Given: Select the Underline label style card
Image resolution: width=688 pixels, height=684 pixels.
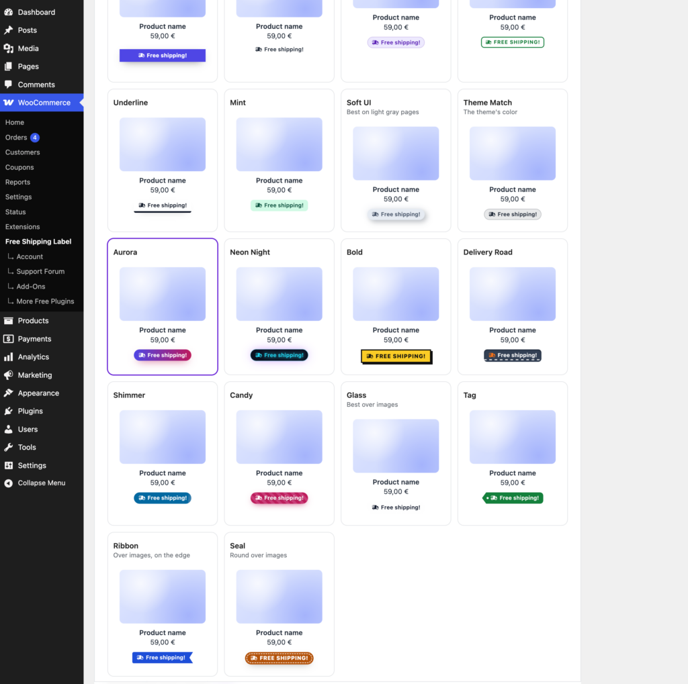Looking at the screenshot, I should 163,160.
